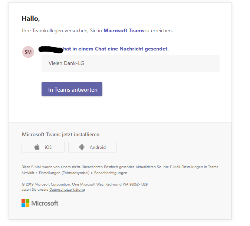
Task: Open the Microsoft Teams link in the greeting
Action: (124, 30)
